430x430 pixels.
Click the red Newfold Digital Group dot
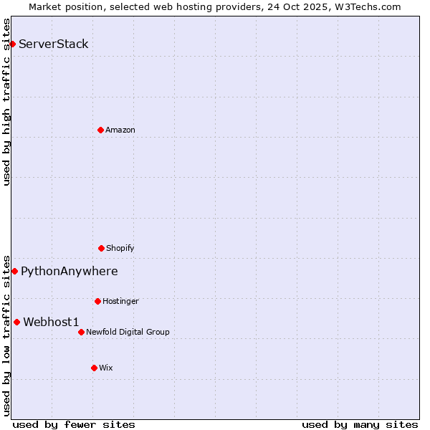pyautogui.click(x=81, y=332)
